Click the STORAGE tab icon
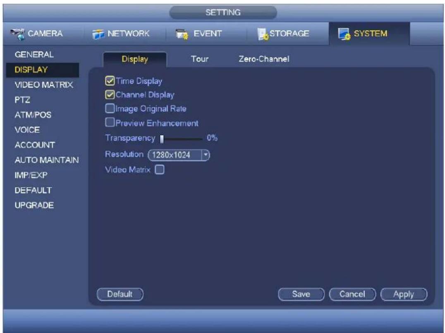This screenshot has width=445, height=333. (x=263, y=34)
